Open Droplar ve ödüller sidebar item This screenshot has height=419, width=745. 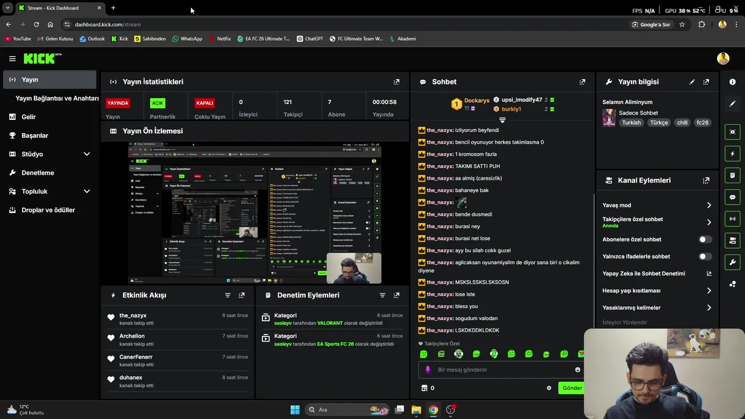click(49, 210)
